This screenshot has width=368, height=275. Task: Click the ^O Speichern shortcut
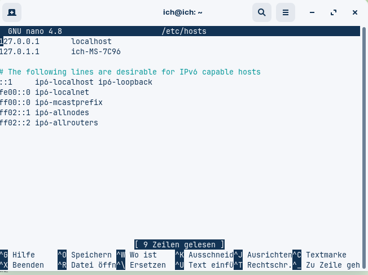click(85, 255)
